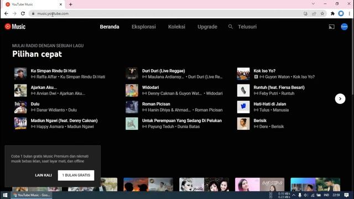This screenshot has height=199, width=354.
Task: Open artist link Feby Putri
Action: tap(268, 93)
